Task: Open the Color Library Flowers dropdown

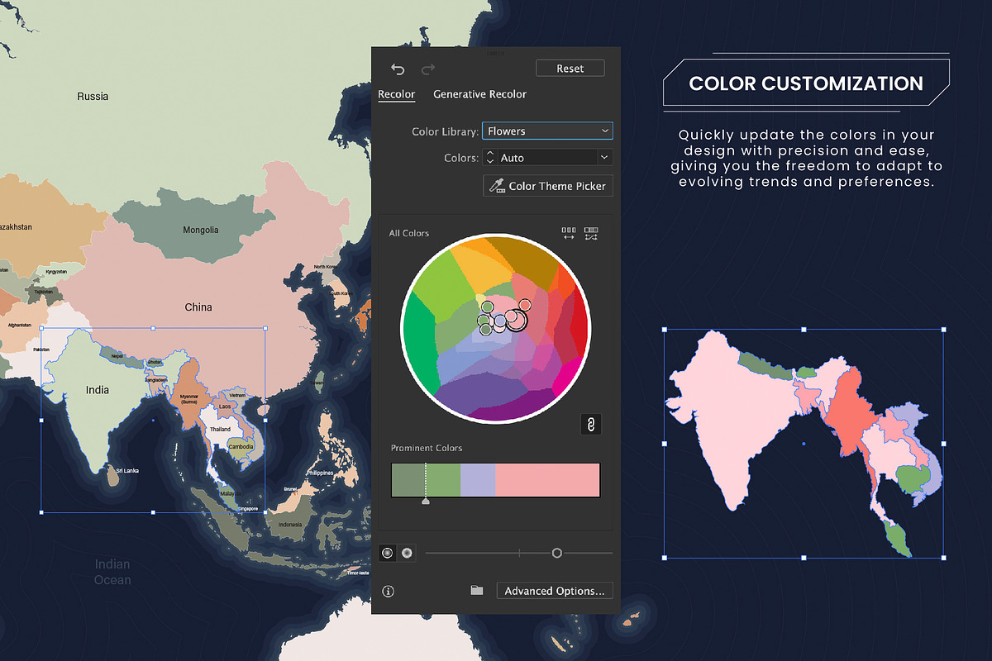Action: pyautogui.click(x=547, y=131)
